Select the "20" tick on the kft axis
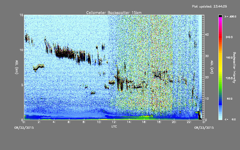The image size is (240, 150). tap(207, 77)
